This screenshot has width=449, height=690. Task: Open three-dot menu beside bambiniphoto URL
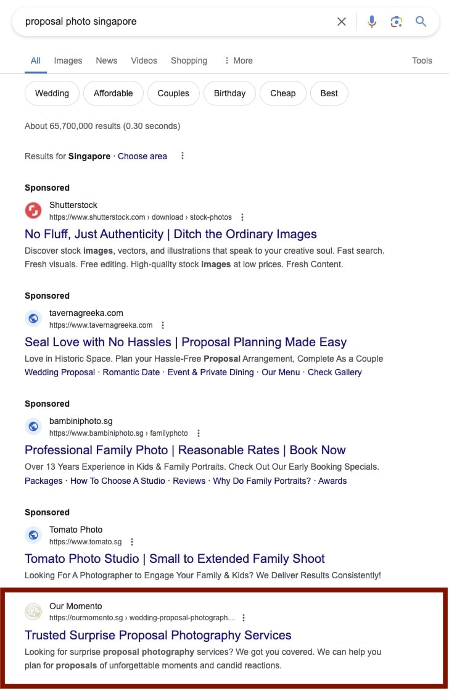[x=199, y=433]
